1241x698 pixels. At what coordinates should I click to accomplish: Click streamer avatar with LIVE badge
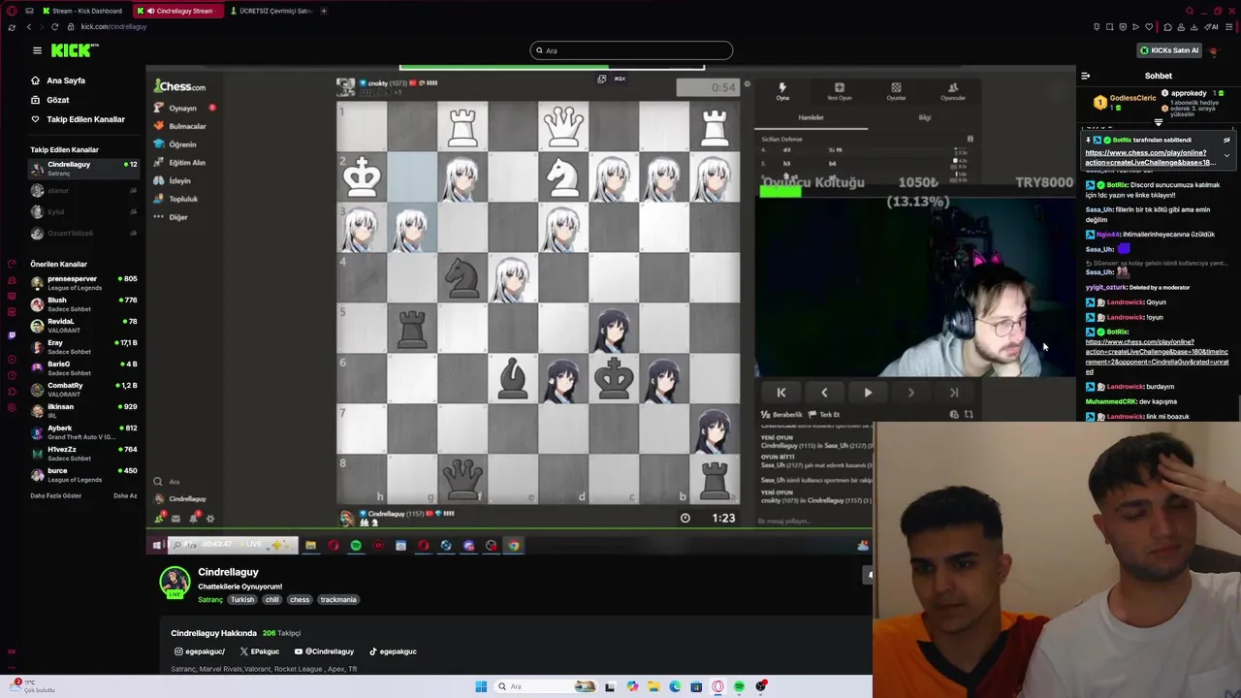click(x=175, y=582)
